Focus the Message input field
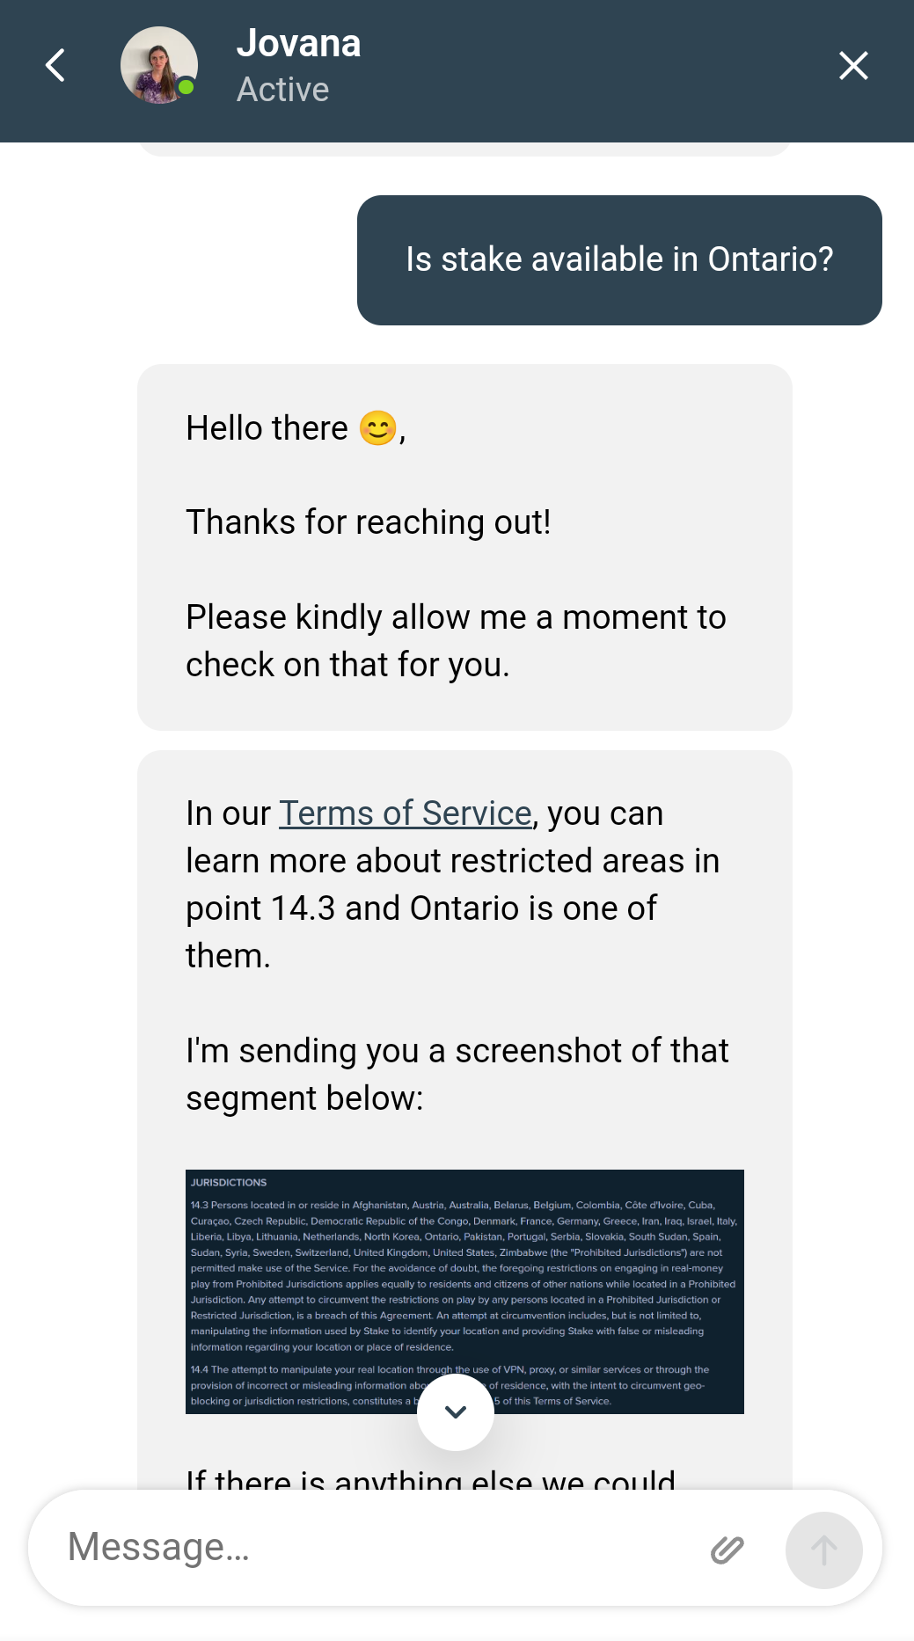The image size is (914, 1641). (369, 1548)
